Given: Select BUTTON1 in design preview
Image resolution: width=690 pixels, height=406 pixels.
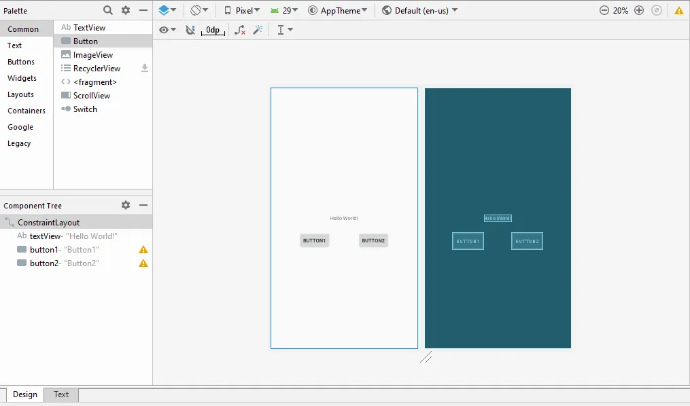Looking at the screenshot, I should click(x=314, y=240).
